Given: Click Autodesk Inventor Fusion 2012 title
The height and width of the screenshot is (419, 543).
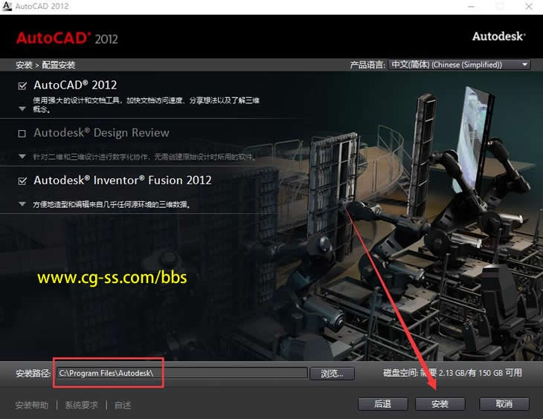Looking at the screenshot, I should pyautogui.click(x=123, y=181).
